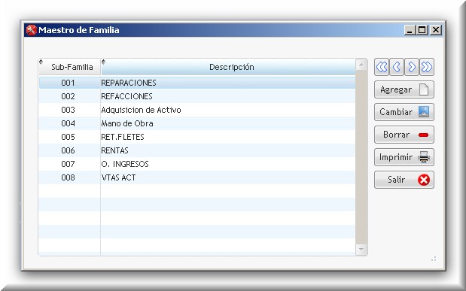Close the Maestro de Familia window

pos(436,30)
